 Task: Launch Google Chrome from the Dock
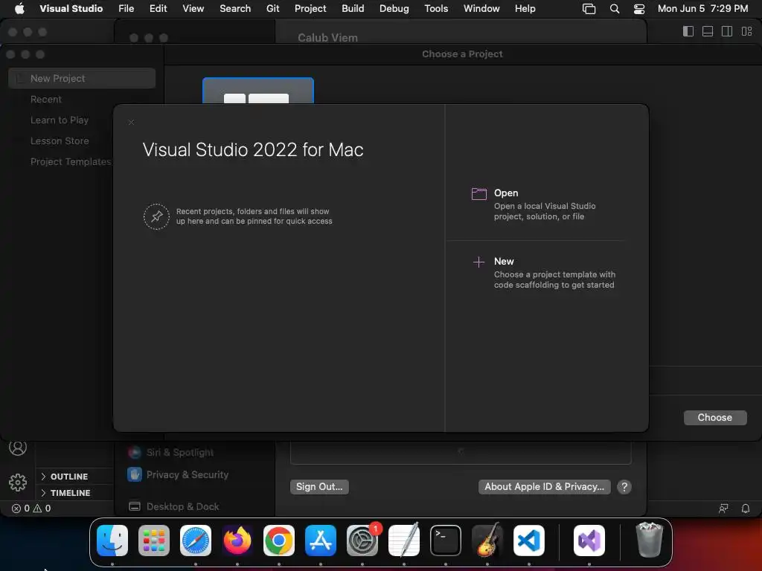pyautogui.click(x=279, y=541)
